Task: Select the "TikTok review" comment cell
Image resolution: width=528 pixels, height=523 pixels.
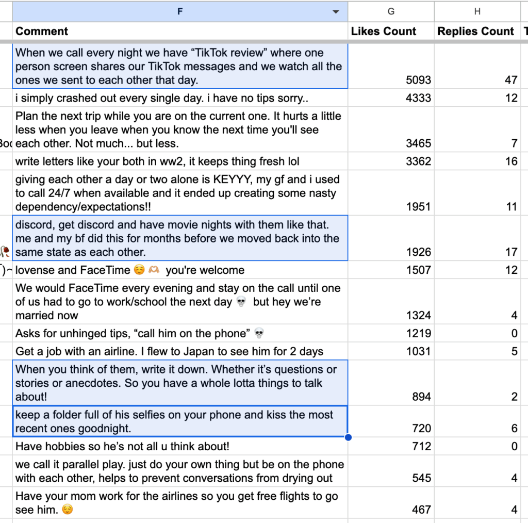Action: [179, 67]
